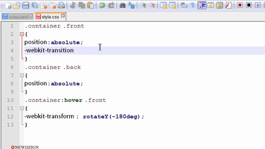Image resolution: width=265 pixels, height=149 pixels.
Task: Open Find with the binoculars icon
Action: (x=123, y=5)
